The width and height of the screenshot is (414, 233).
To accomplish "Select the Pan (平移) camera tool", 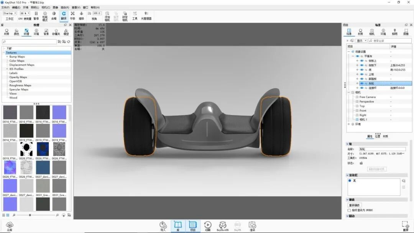I will [x=72, y=16].
